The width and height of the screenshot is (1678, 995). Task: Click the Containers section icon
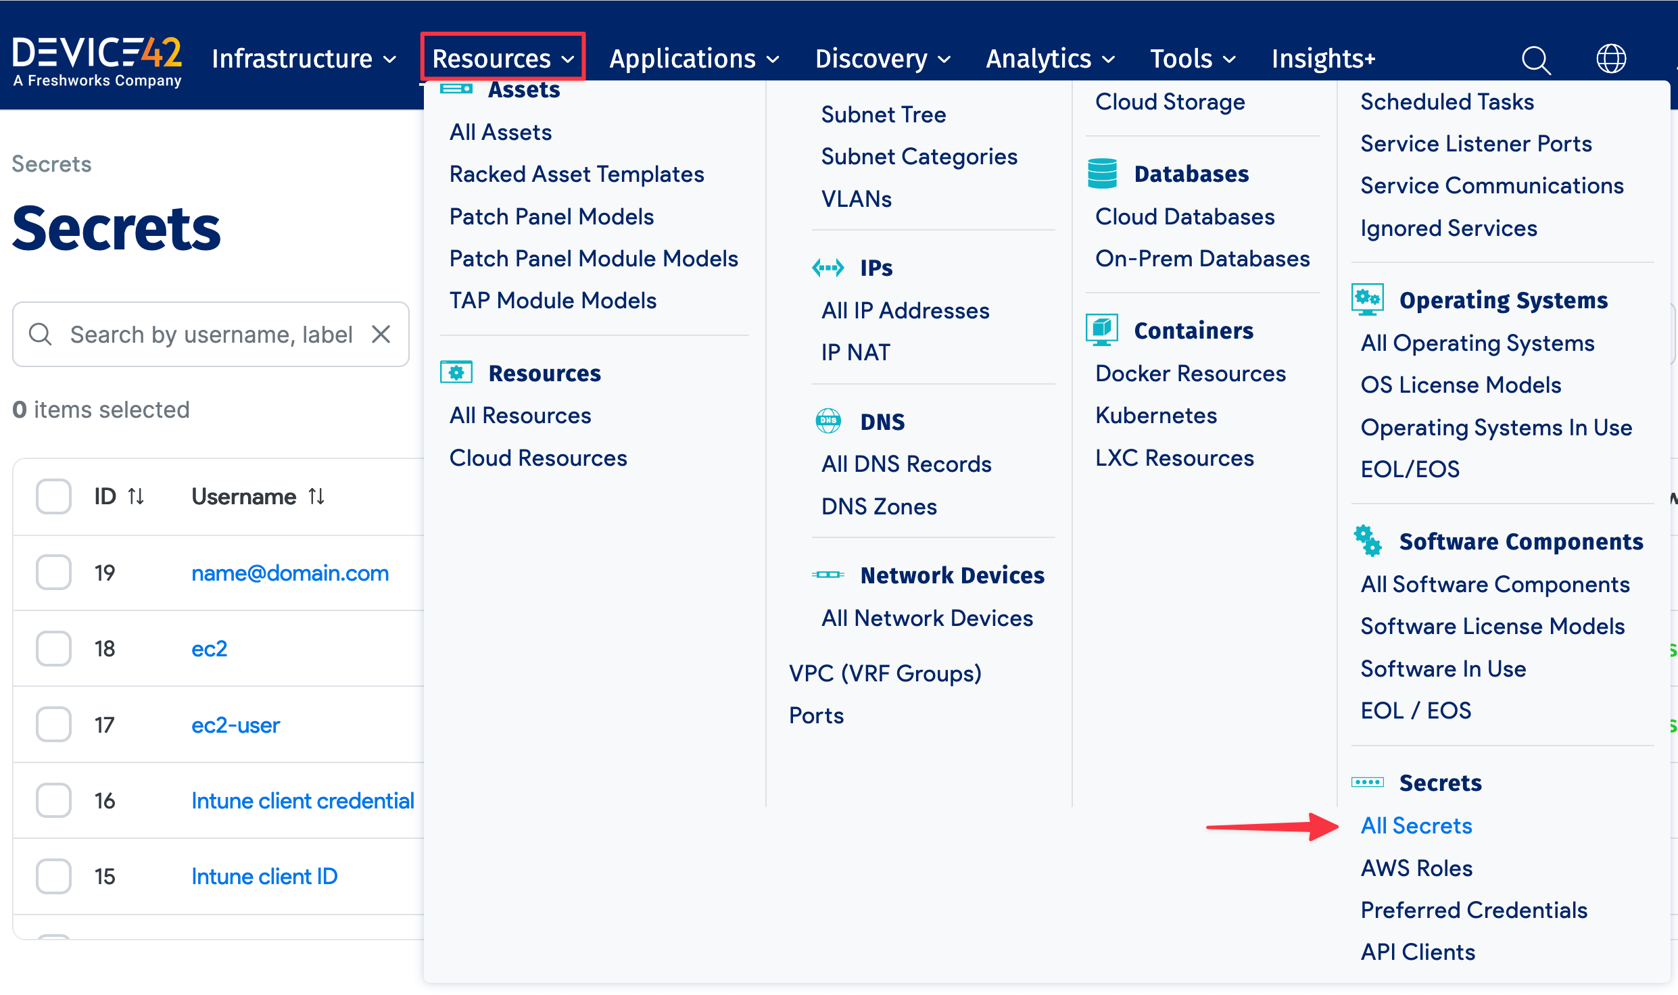[x=1102, y=330]
